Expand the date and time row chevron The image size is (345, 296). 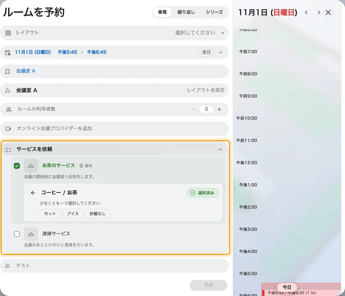pyautogui.click(x=221, y=52)
